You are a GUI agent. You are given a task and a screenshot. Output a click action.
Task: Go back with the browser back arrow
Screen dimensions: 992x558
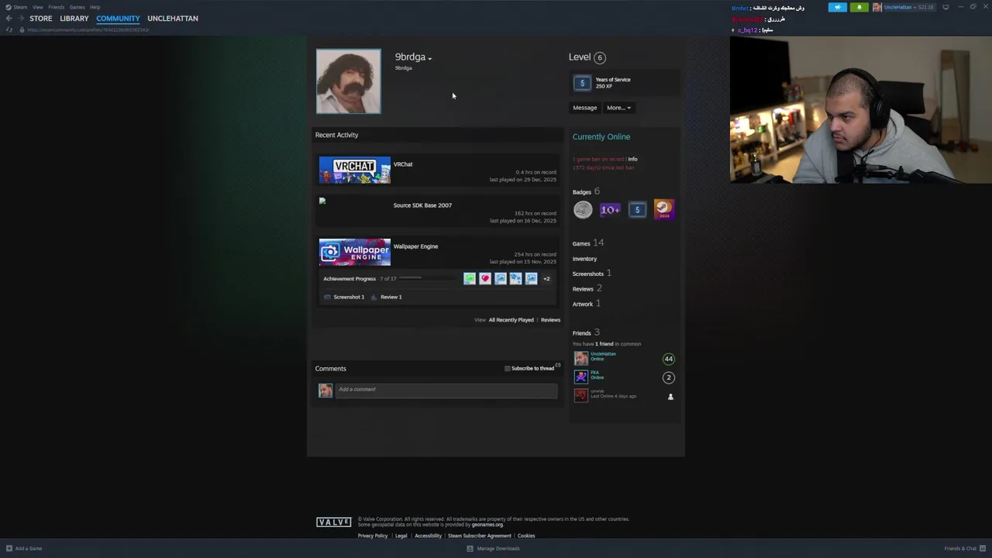pyautogui.click(x=9, y=19)
